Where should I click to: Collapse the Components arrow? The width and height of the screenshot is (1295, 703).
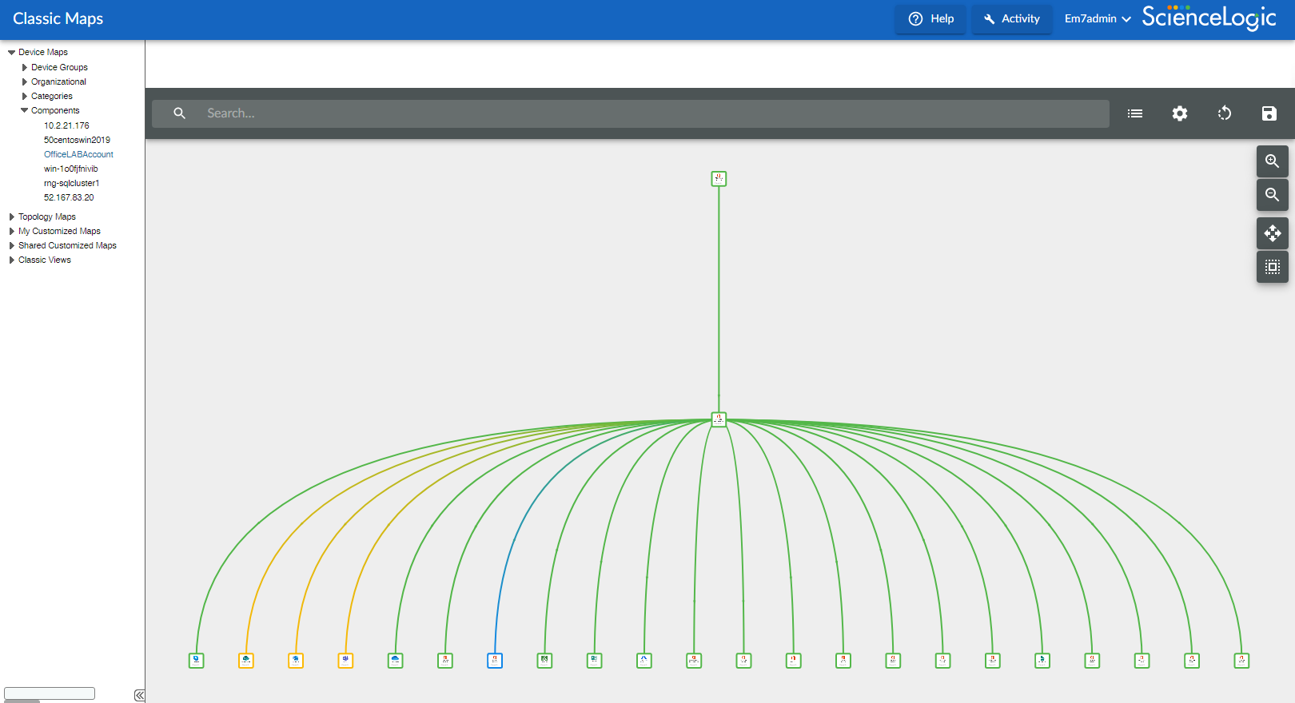24,110
